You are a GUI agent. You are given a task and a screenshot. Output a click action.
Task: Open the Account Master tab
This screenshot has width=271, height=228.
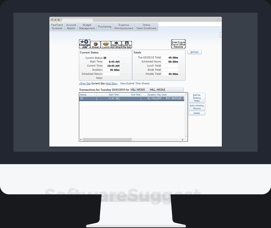coord(71,26)
